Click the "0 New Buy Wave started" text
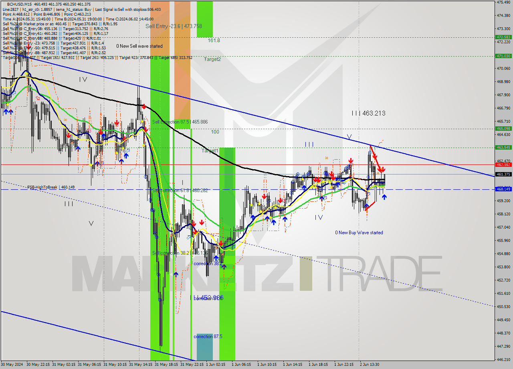Viewport: 513px width, 369px height. [359, 233]
